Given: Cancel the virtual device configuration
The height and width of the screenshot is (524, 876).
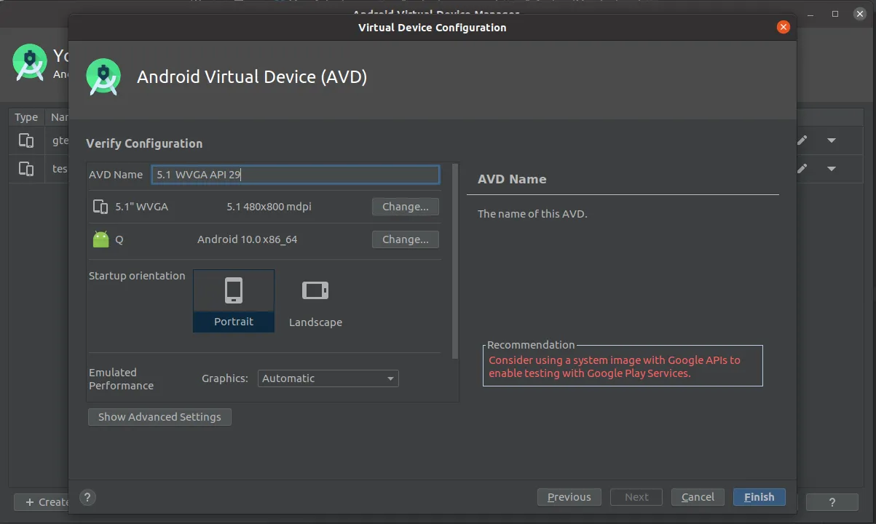Looking at the screenshot, I should point(698,497).
